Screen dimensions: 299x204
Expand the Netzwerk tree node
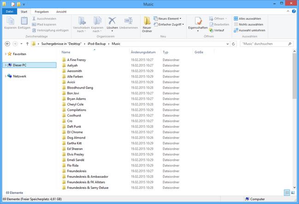[5, 76]
